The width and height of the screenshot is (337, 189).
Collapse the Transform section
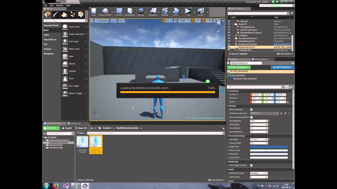click(x=228, y=91)
